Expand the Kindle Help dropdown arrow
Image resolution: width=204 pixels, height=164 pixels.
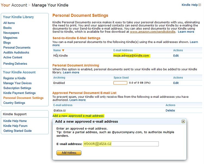(x=200, y=5)
